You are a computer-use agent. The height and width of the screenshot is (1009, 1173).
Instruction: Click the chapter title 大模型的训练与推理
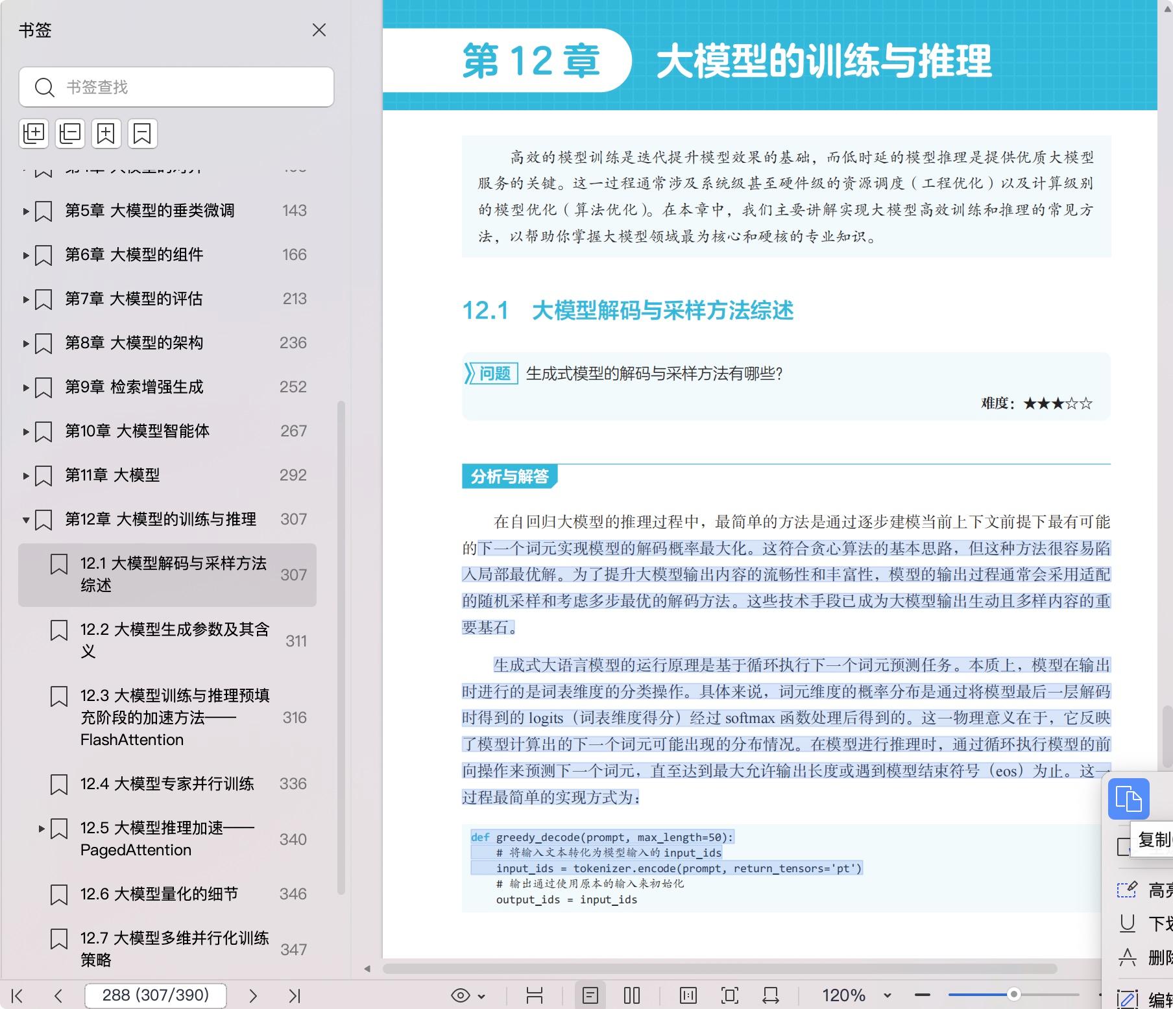click(x=824, y=62)
